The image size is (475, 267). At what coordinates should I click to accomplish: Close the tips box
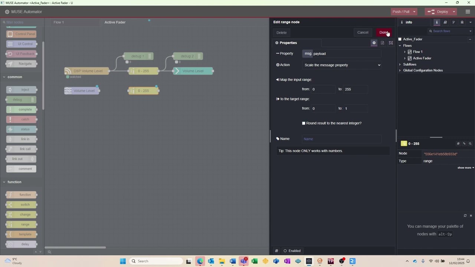click(471, 215)
